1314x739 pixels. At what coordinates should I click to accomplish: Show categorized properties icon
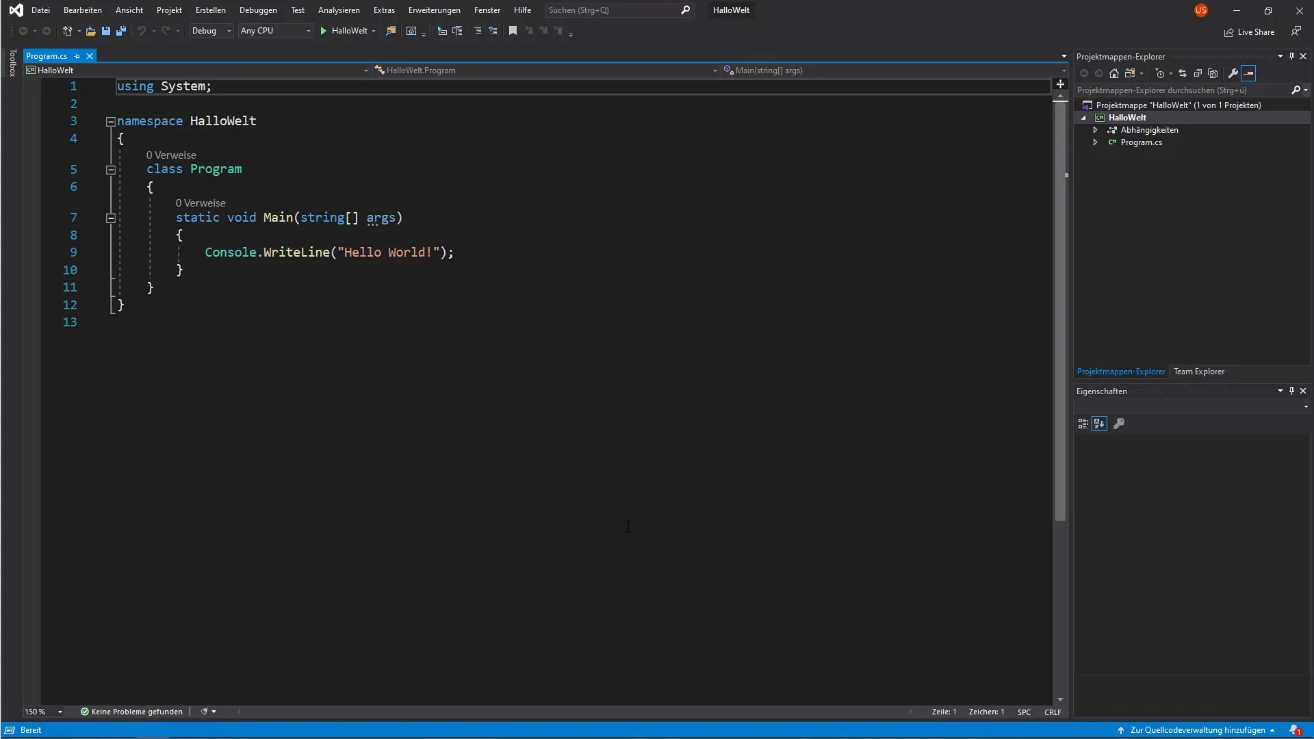point(1083,424)
